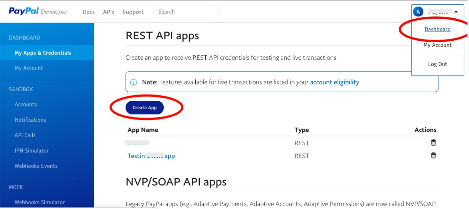Click the MOCK section label
The width and height of the screenshot is (469, 209).
(16, 187)
